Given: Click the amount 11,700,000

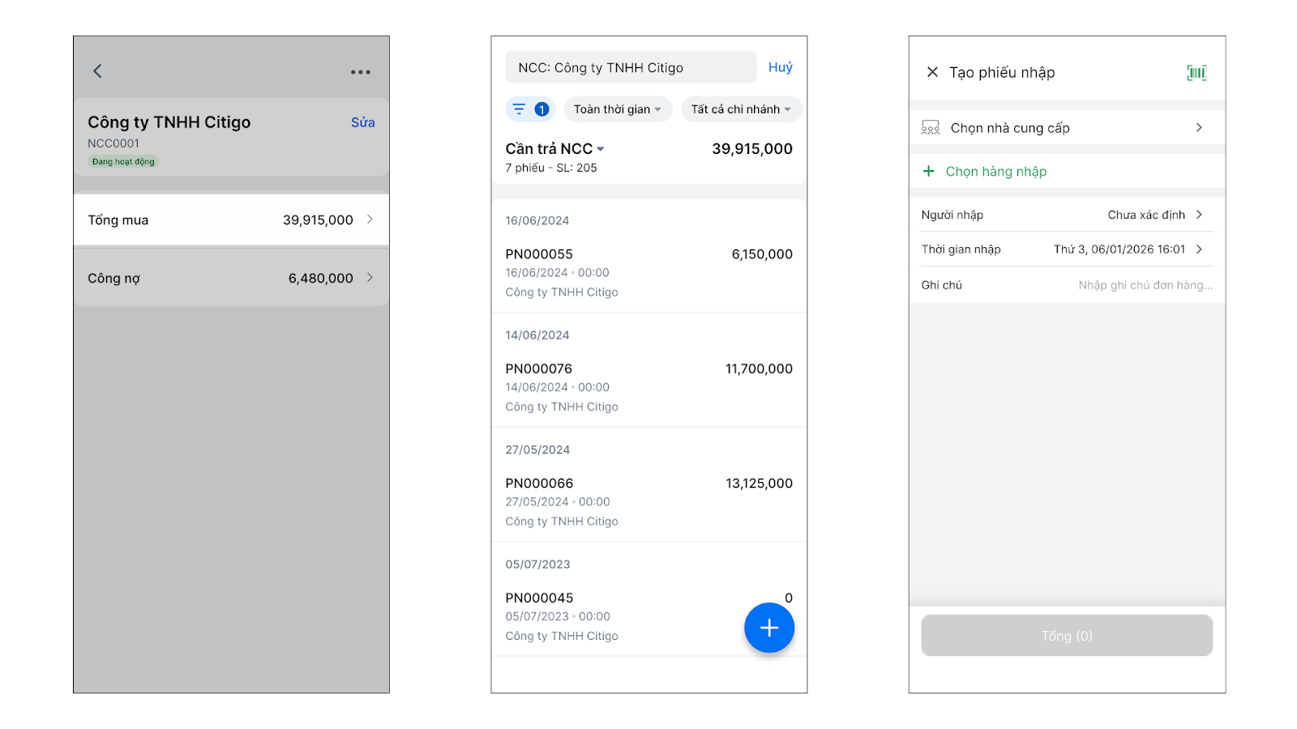Looking at the screenshot, I should coord(759,369).
